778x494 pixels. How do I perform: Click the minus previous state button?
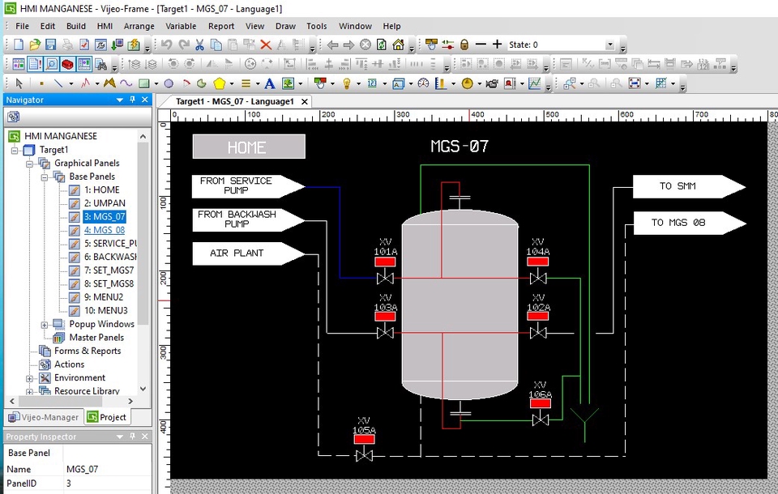(x=481, y=45)
